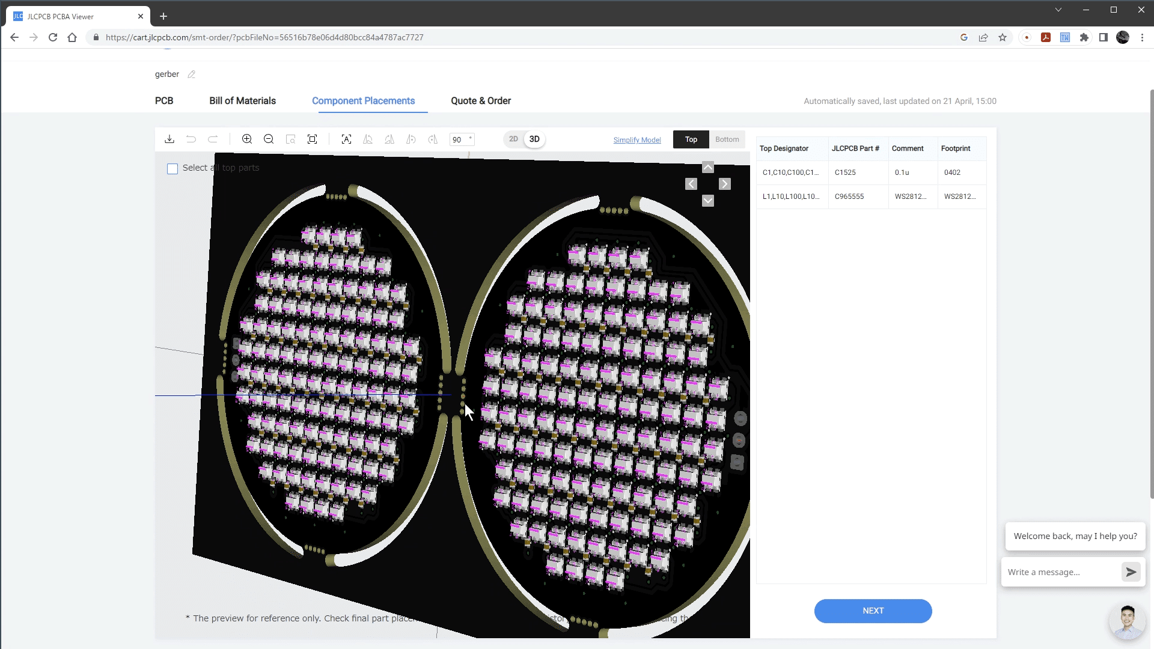
Task: Click the Simplify Model link
Action: click(637, 140)
